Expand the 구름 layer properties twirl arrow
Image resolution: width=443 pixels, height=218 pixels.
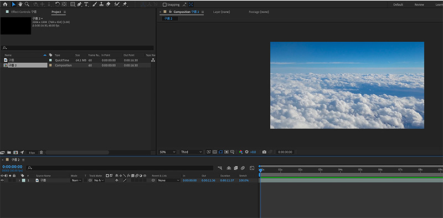pyautogui.click(x=19, y=180)
